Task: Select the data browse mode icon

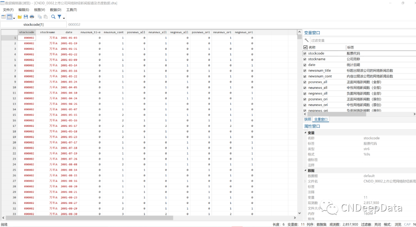Action: coord(10,17)
